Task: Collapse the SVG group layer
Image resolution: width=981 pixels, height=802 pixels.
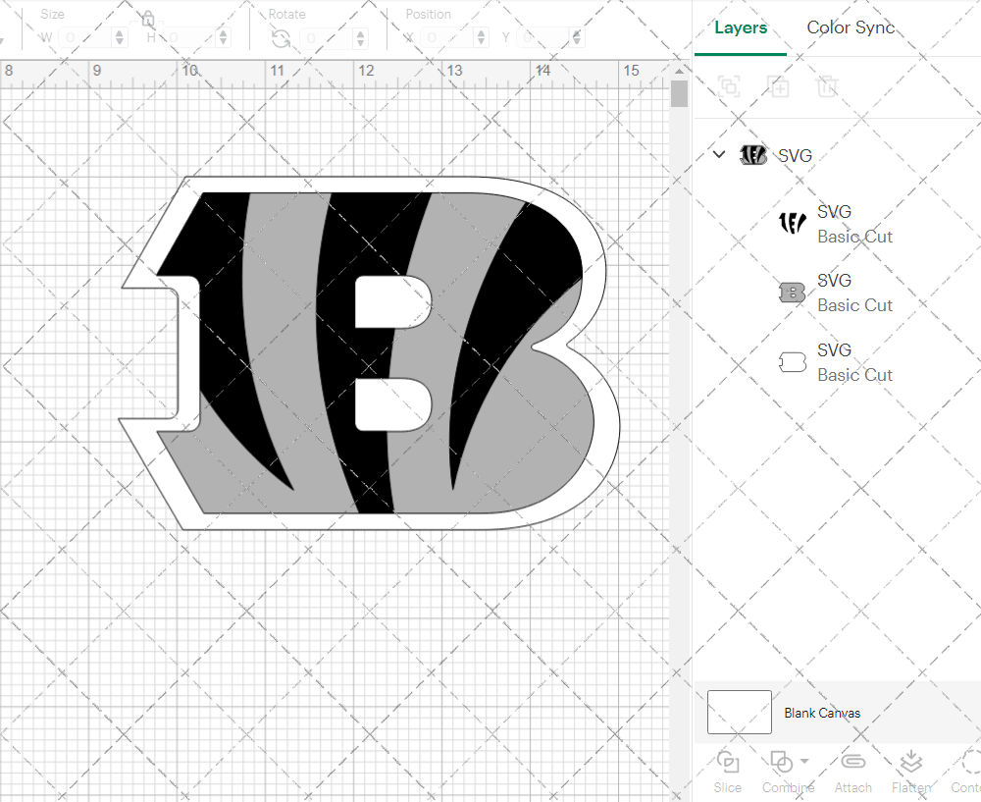Action: tap(719, 155)
